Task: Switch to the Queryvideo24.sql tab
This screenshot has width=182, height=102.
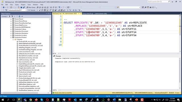Action: tap(95, 14)
